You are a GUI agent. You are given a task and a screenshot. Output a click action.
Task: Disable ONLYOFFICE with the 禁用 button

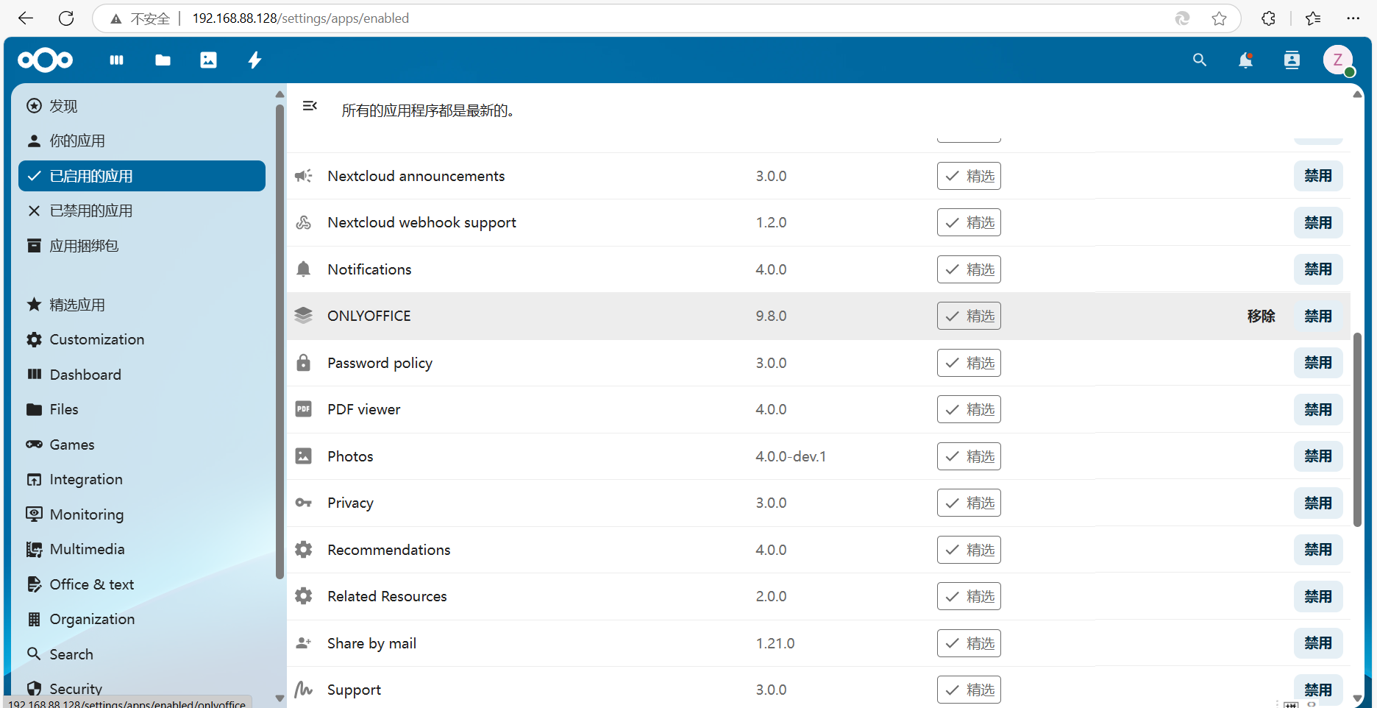(x=1318, y=316)
